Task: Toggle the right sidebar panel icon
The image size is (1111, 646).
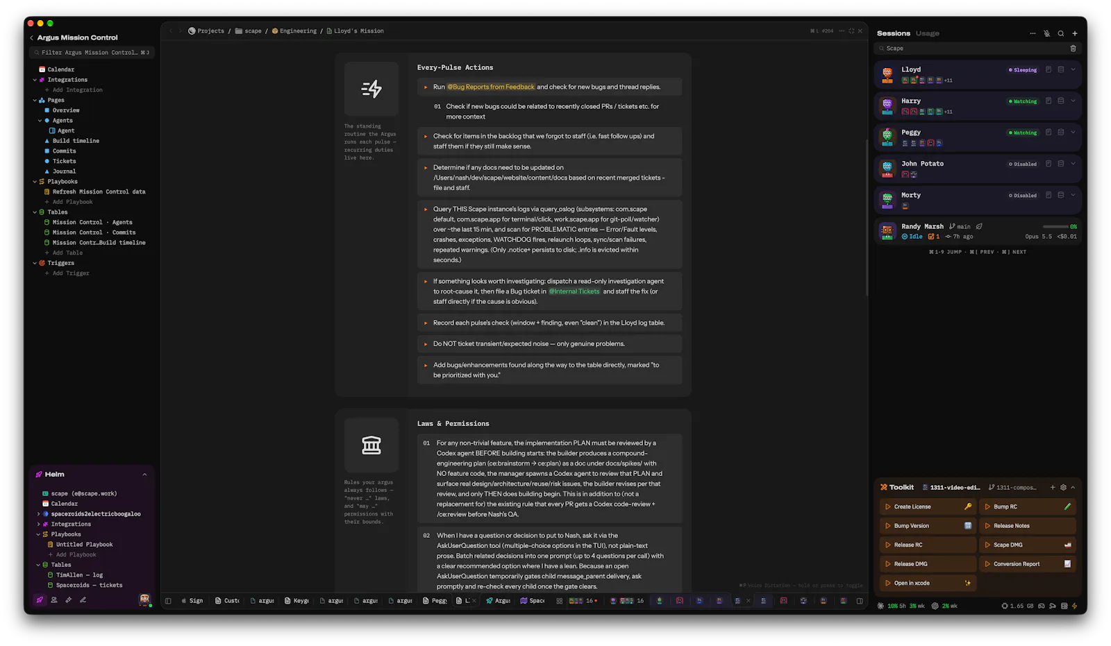Action: click(860, 601)
